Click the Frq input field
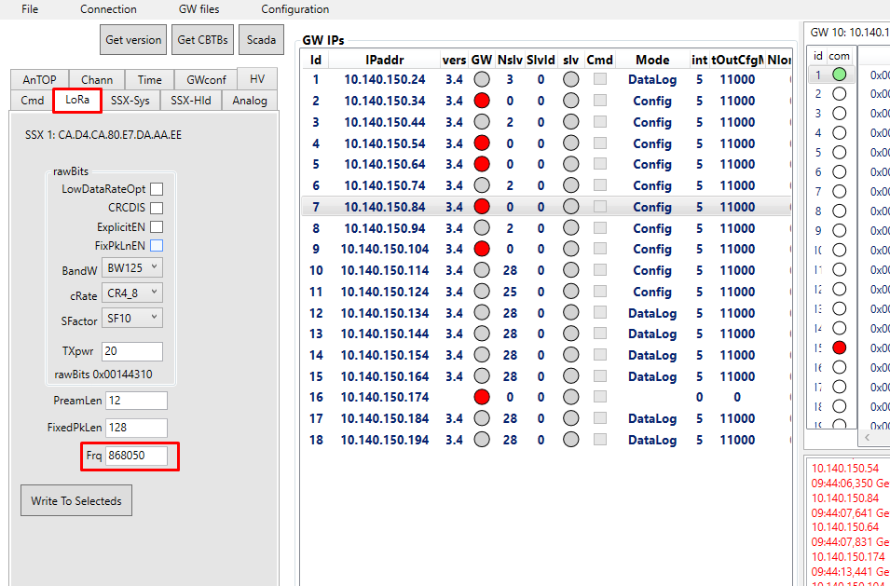Image resolution: width=890 pixels, height=586 pixels. (x=136, y=456)
